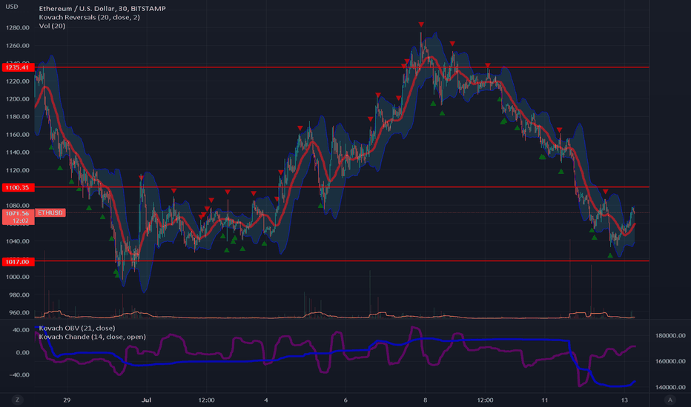
Task: Select the -40.00 Chande axis value
Action: coord(20,375)
